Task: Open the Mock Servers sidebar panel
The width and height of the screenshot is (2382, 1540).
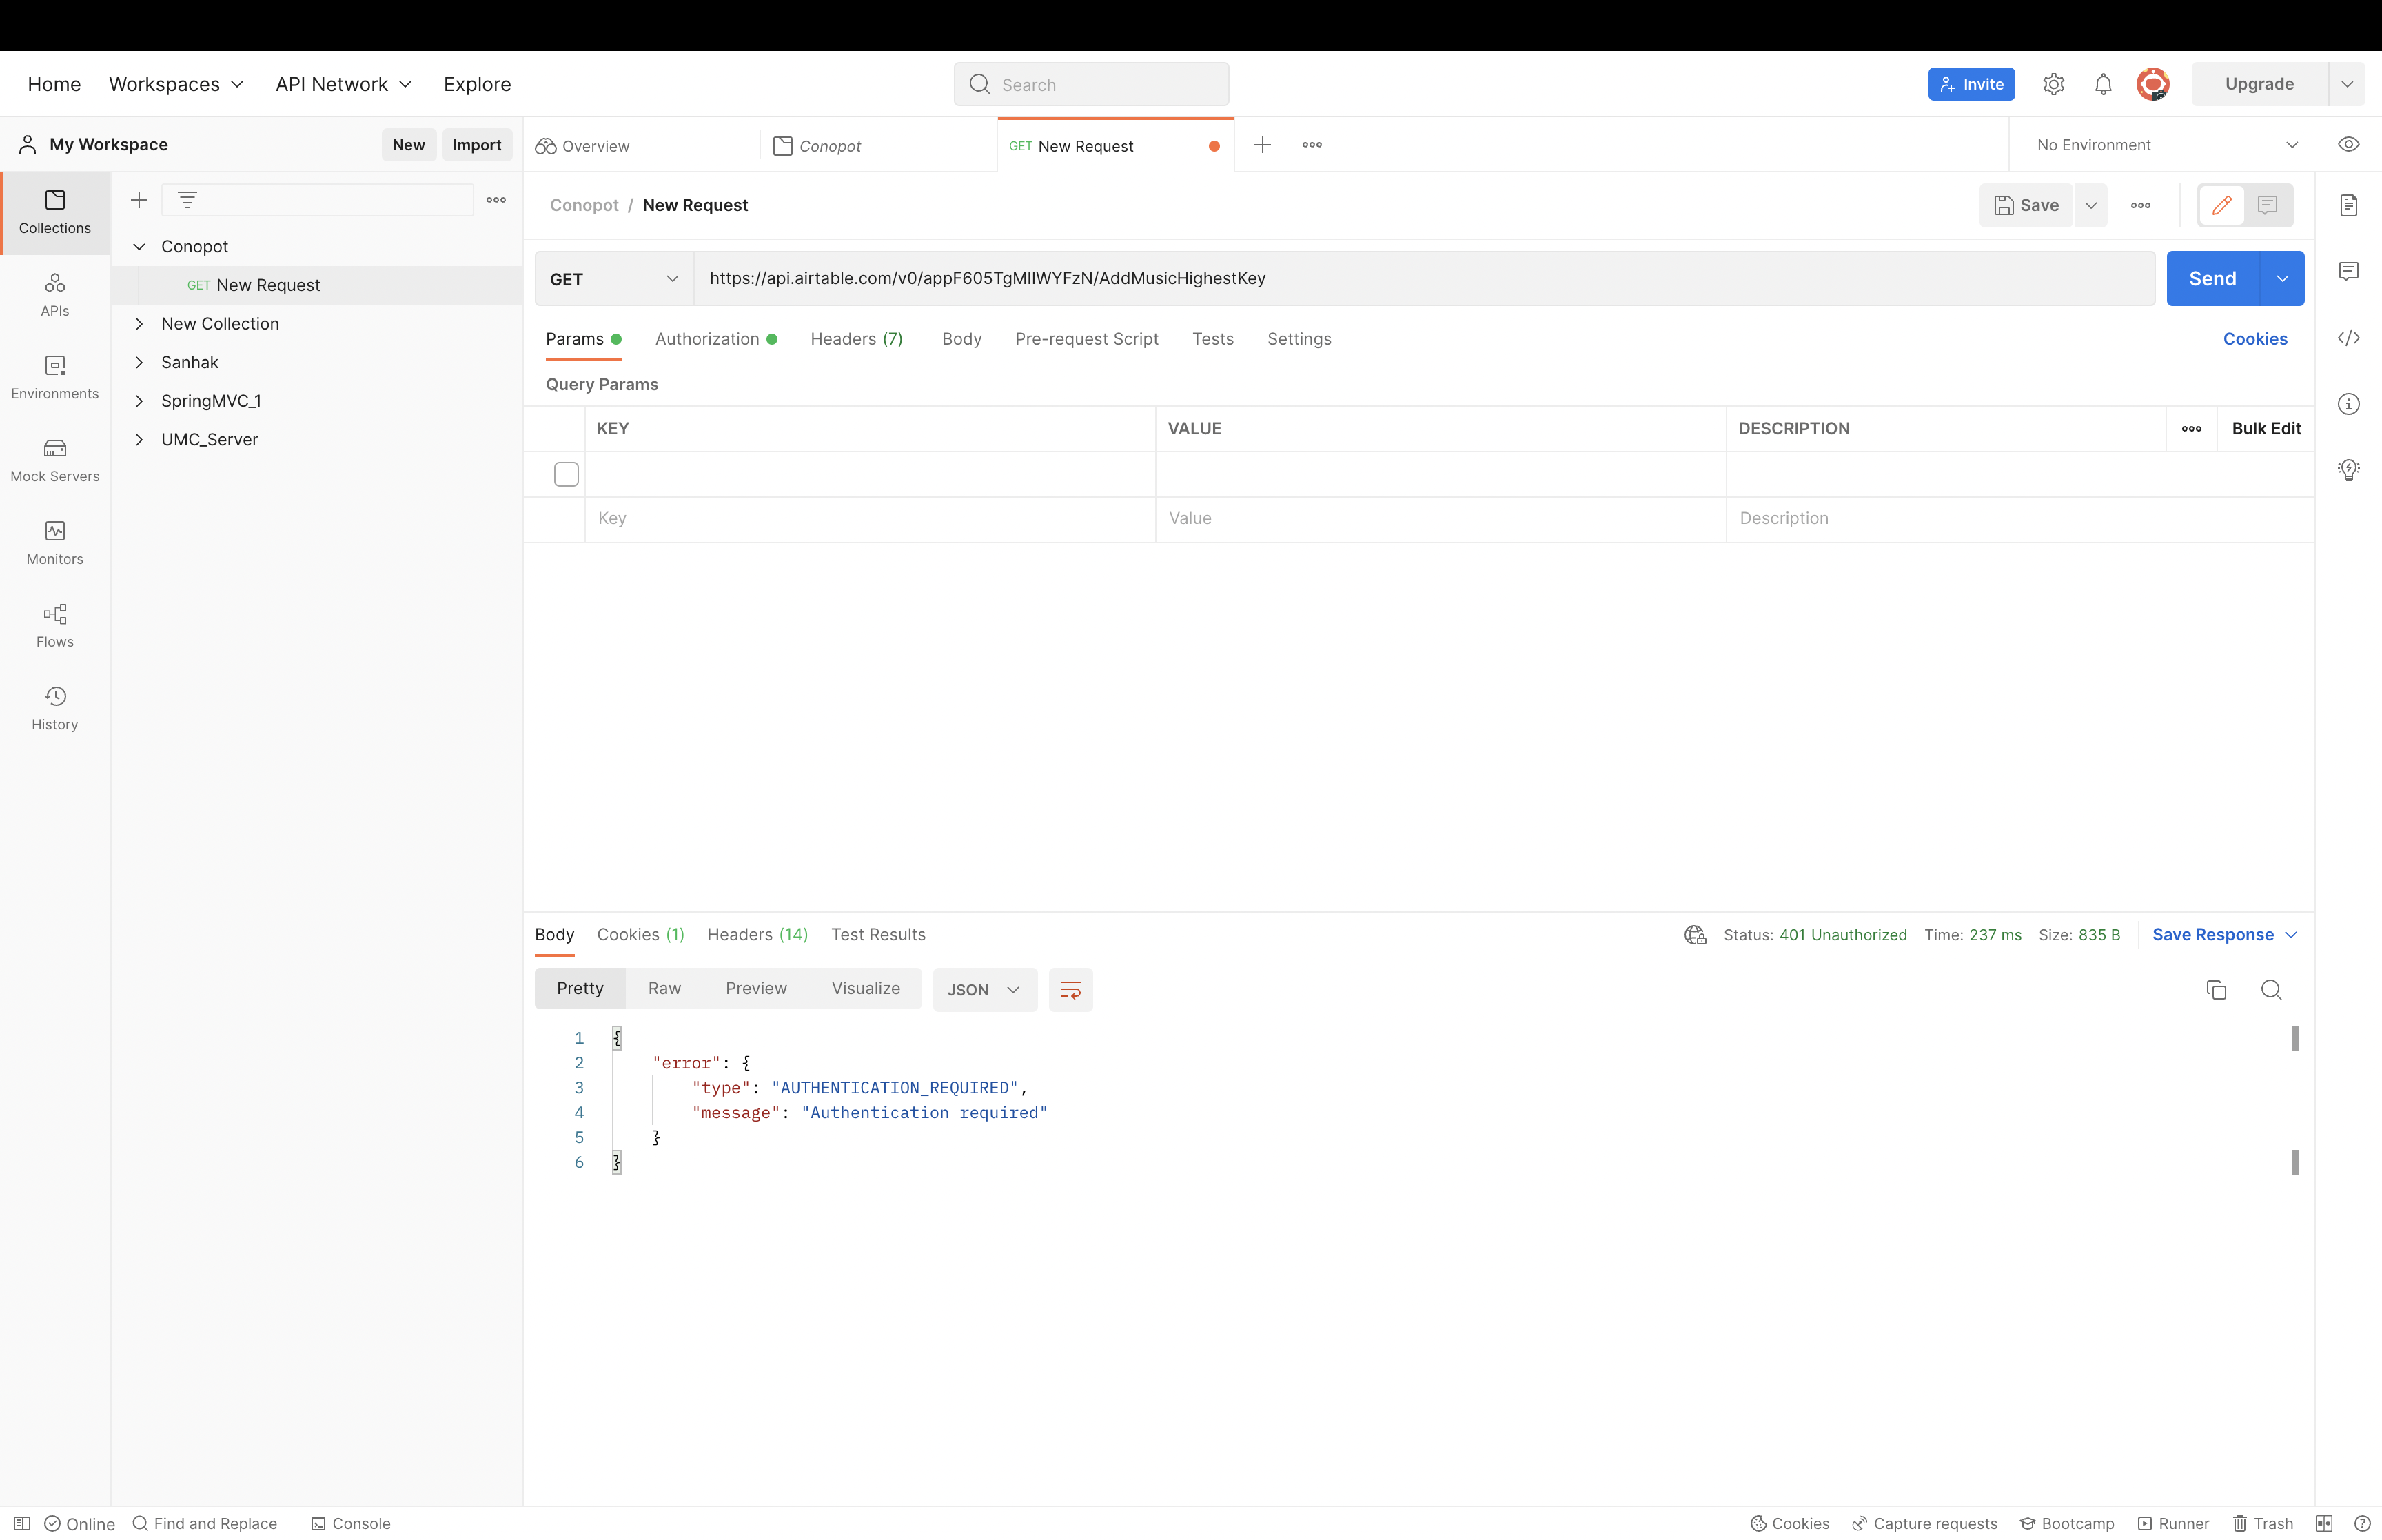Action: (55, 460)
